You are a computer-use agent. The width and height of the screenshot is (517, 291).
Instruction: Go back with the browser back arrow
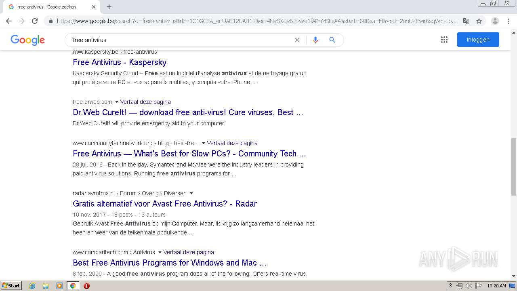pyautogui.click(x=9, y=21)
